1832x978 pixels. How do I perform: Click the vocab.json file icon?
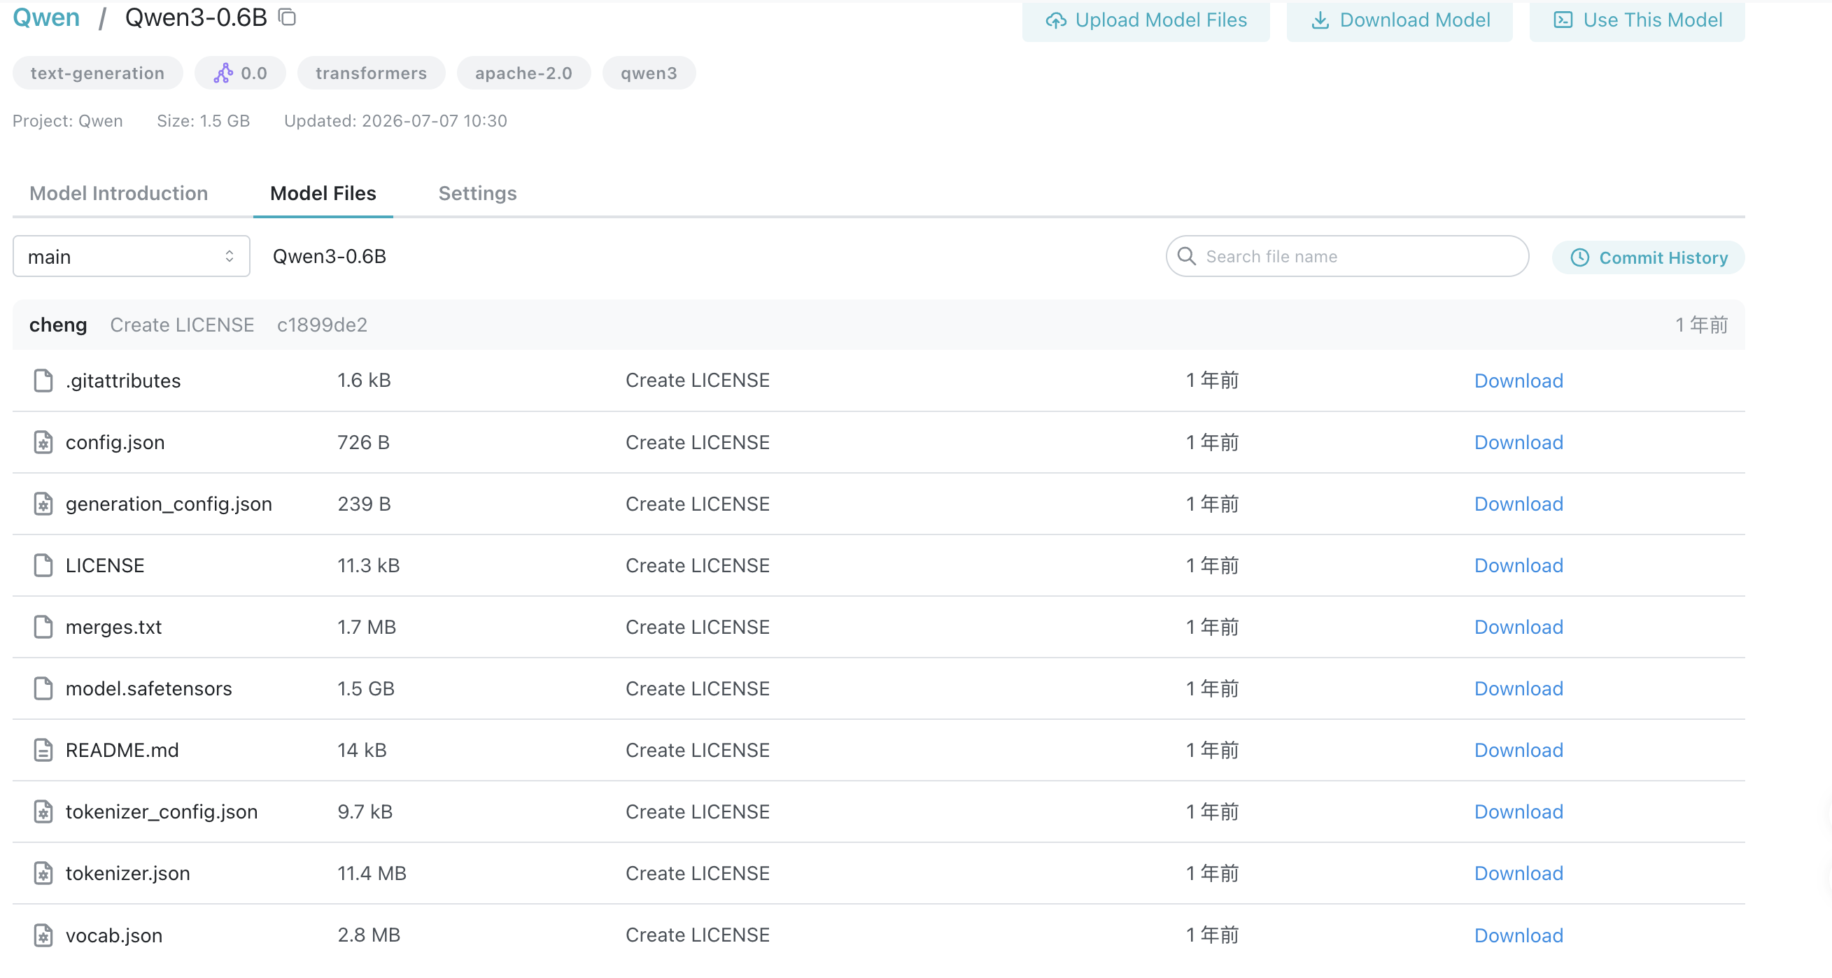click(43, 935)
